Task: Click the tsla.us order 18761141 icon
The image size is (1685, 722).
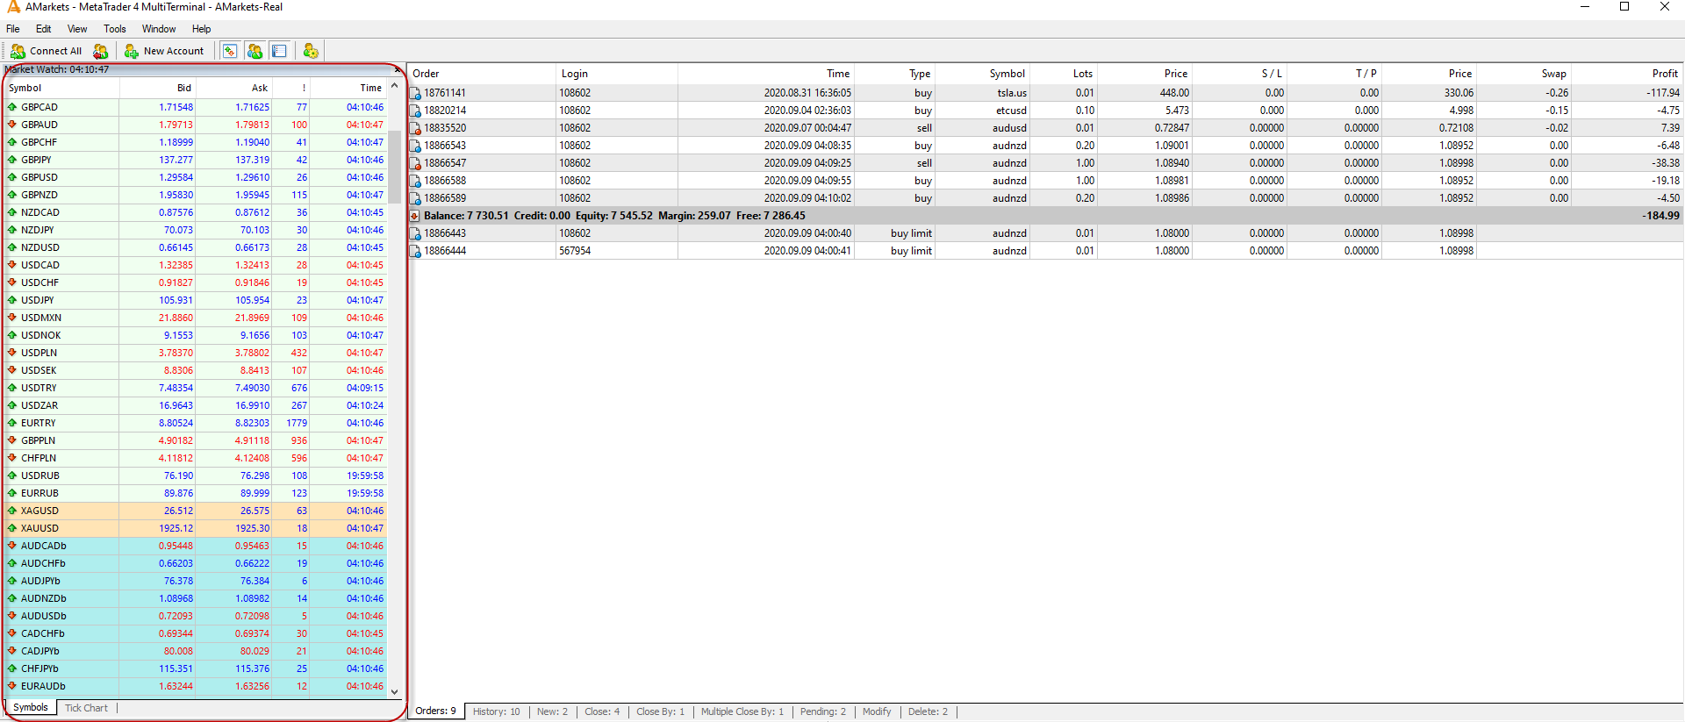Action: click(416, 93)
